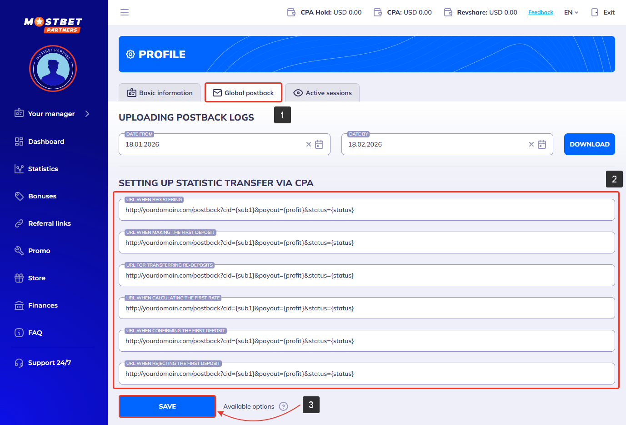This screenshot has width=626, height=425.
Task: Click the Exit icon in header
Action: pyautogui.click(x=595, y=12)
